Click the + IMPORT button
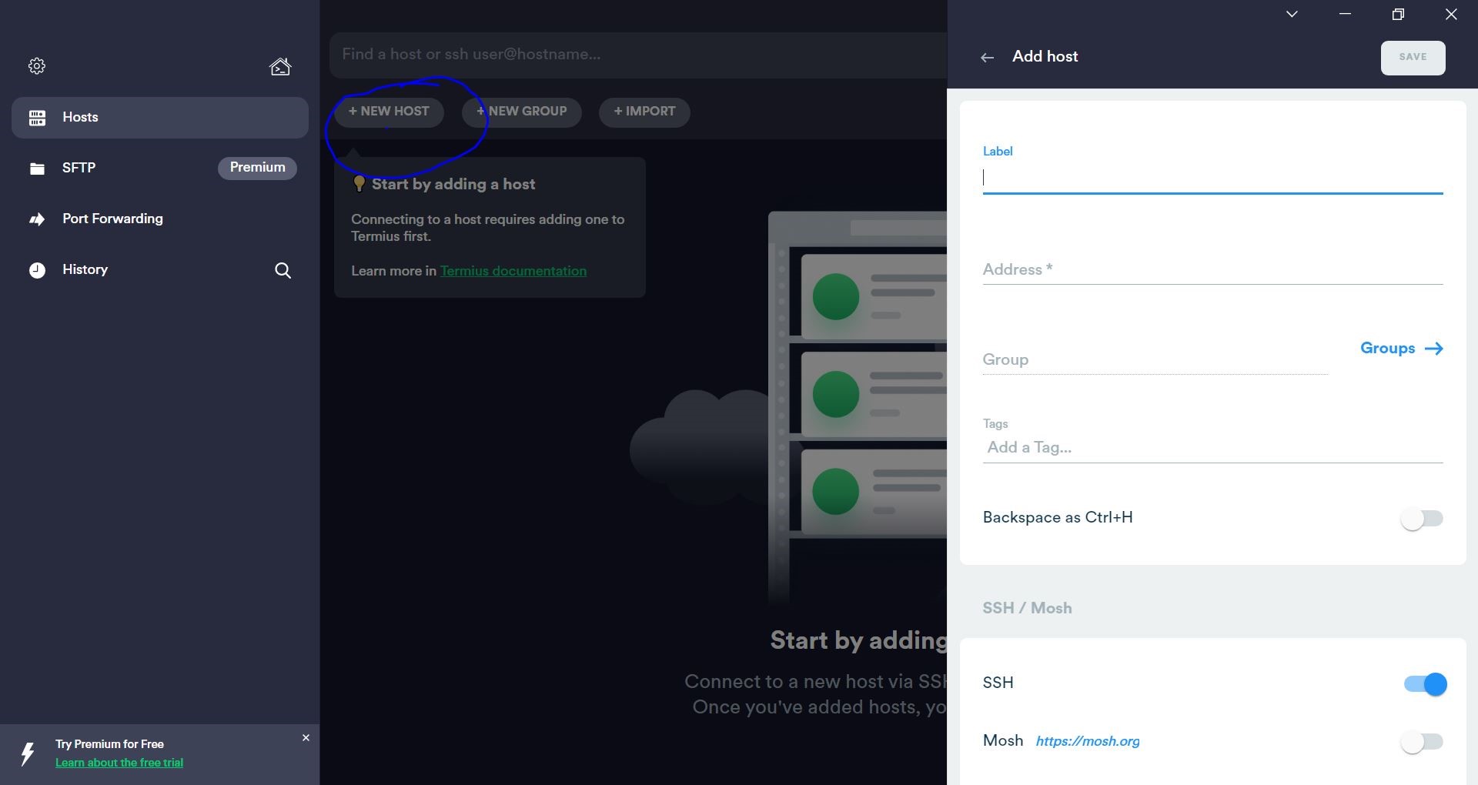Image resolution: width=1478 pixels, height=785 pixels. [644, 112]
